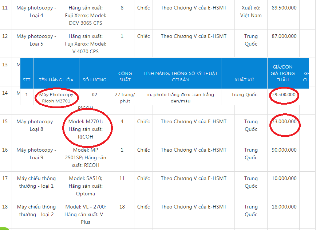Click the circled price 73.000.000
320x230 pixels.
click(284, 122)
